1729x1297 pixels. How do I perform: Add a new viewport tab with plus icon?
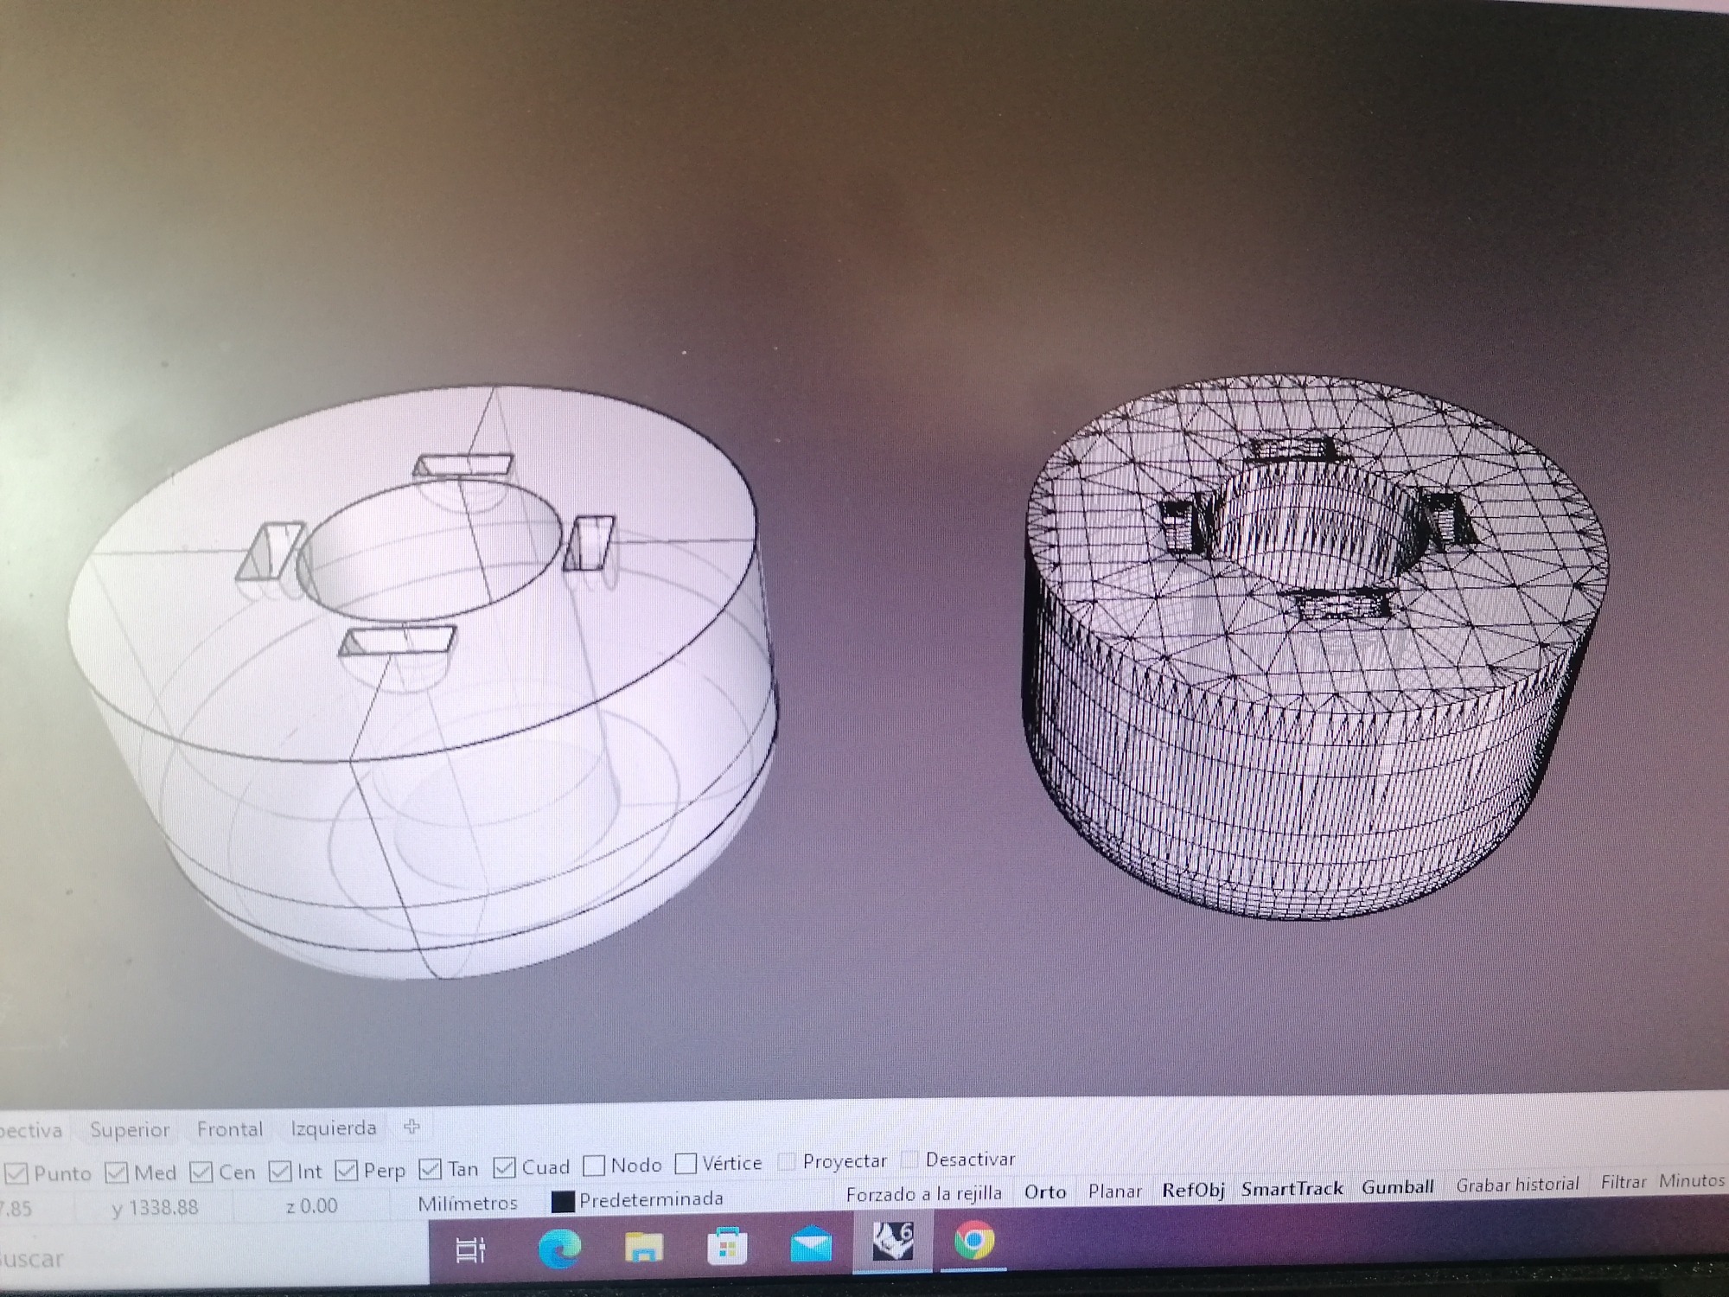pos(412,1127)
